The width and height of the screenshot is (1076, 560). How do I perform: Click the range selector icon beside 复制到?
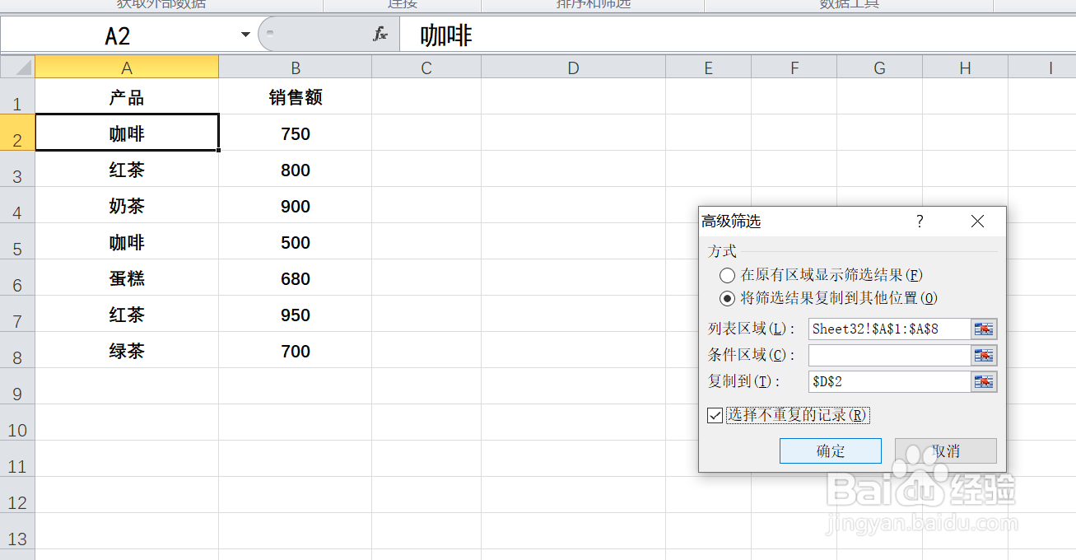984,381
